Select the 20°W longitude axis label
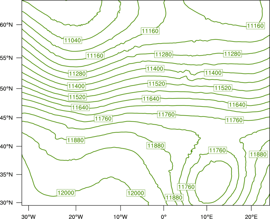This screenshot has height=219, width=270. (x=76, y=217)
